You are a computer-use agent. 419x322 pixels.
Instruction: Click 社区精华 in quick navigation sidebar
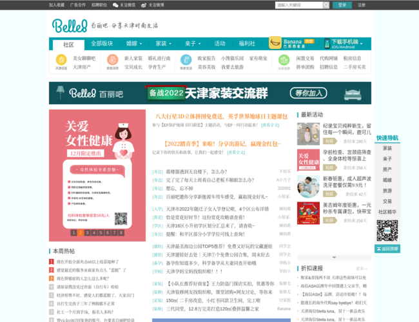click(387, 212)
